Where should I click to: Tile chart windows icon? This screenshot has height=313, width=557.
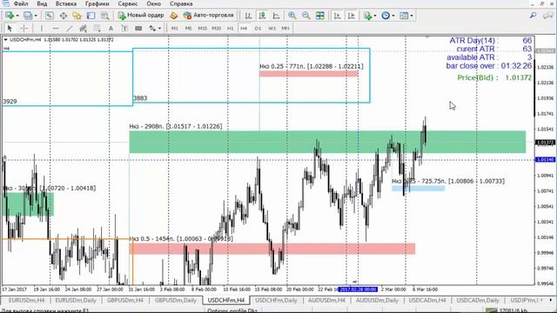320,16
